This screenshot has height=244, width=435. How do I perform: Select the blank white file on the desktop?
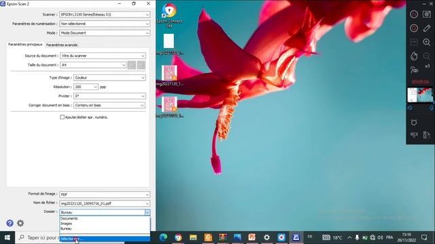pos(169,44)
